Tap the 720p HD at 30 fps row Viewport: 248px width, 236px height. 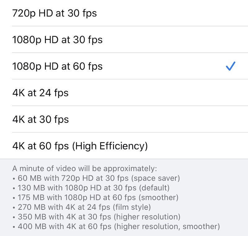124,13
